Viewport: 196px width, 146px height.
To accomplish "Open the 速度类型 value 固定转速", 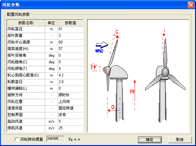I will click(x=70, y=108).
